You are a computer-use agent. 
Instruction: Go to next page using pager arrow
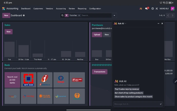point(173,15)
